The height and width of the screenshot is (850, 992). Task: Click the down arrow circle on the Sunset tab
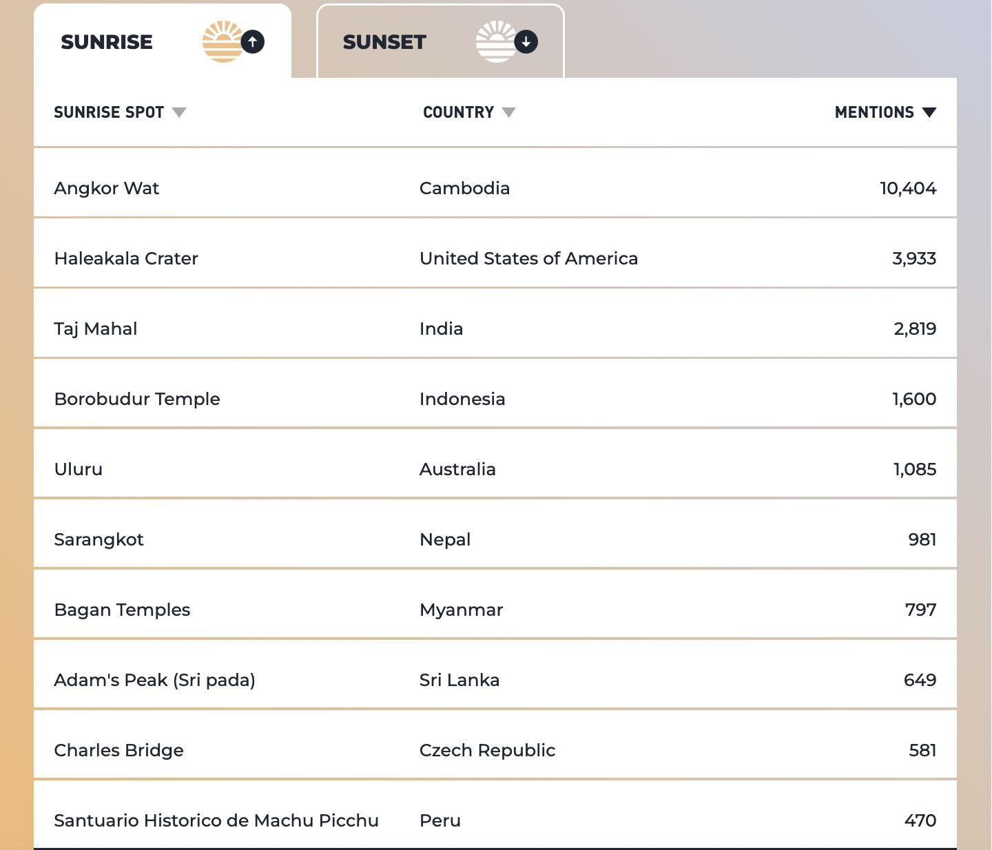(x=526, y=41)
